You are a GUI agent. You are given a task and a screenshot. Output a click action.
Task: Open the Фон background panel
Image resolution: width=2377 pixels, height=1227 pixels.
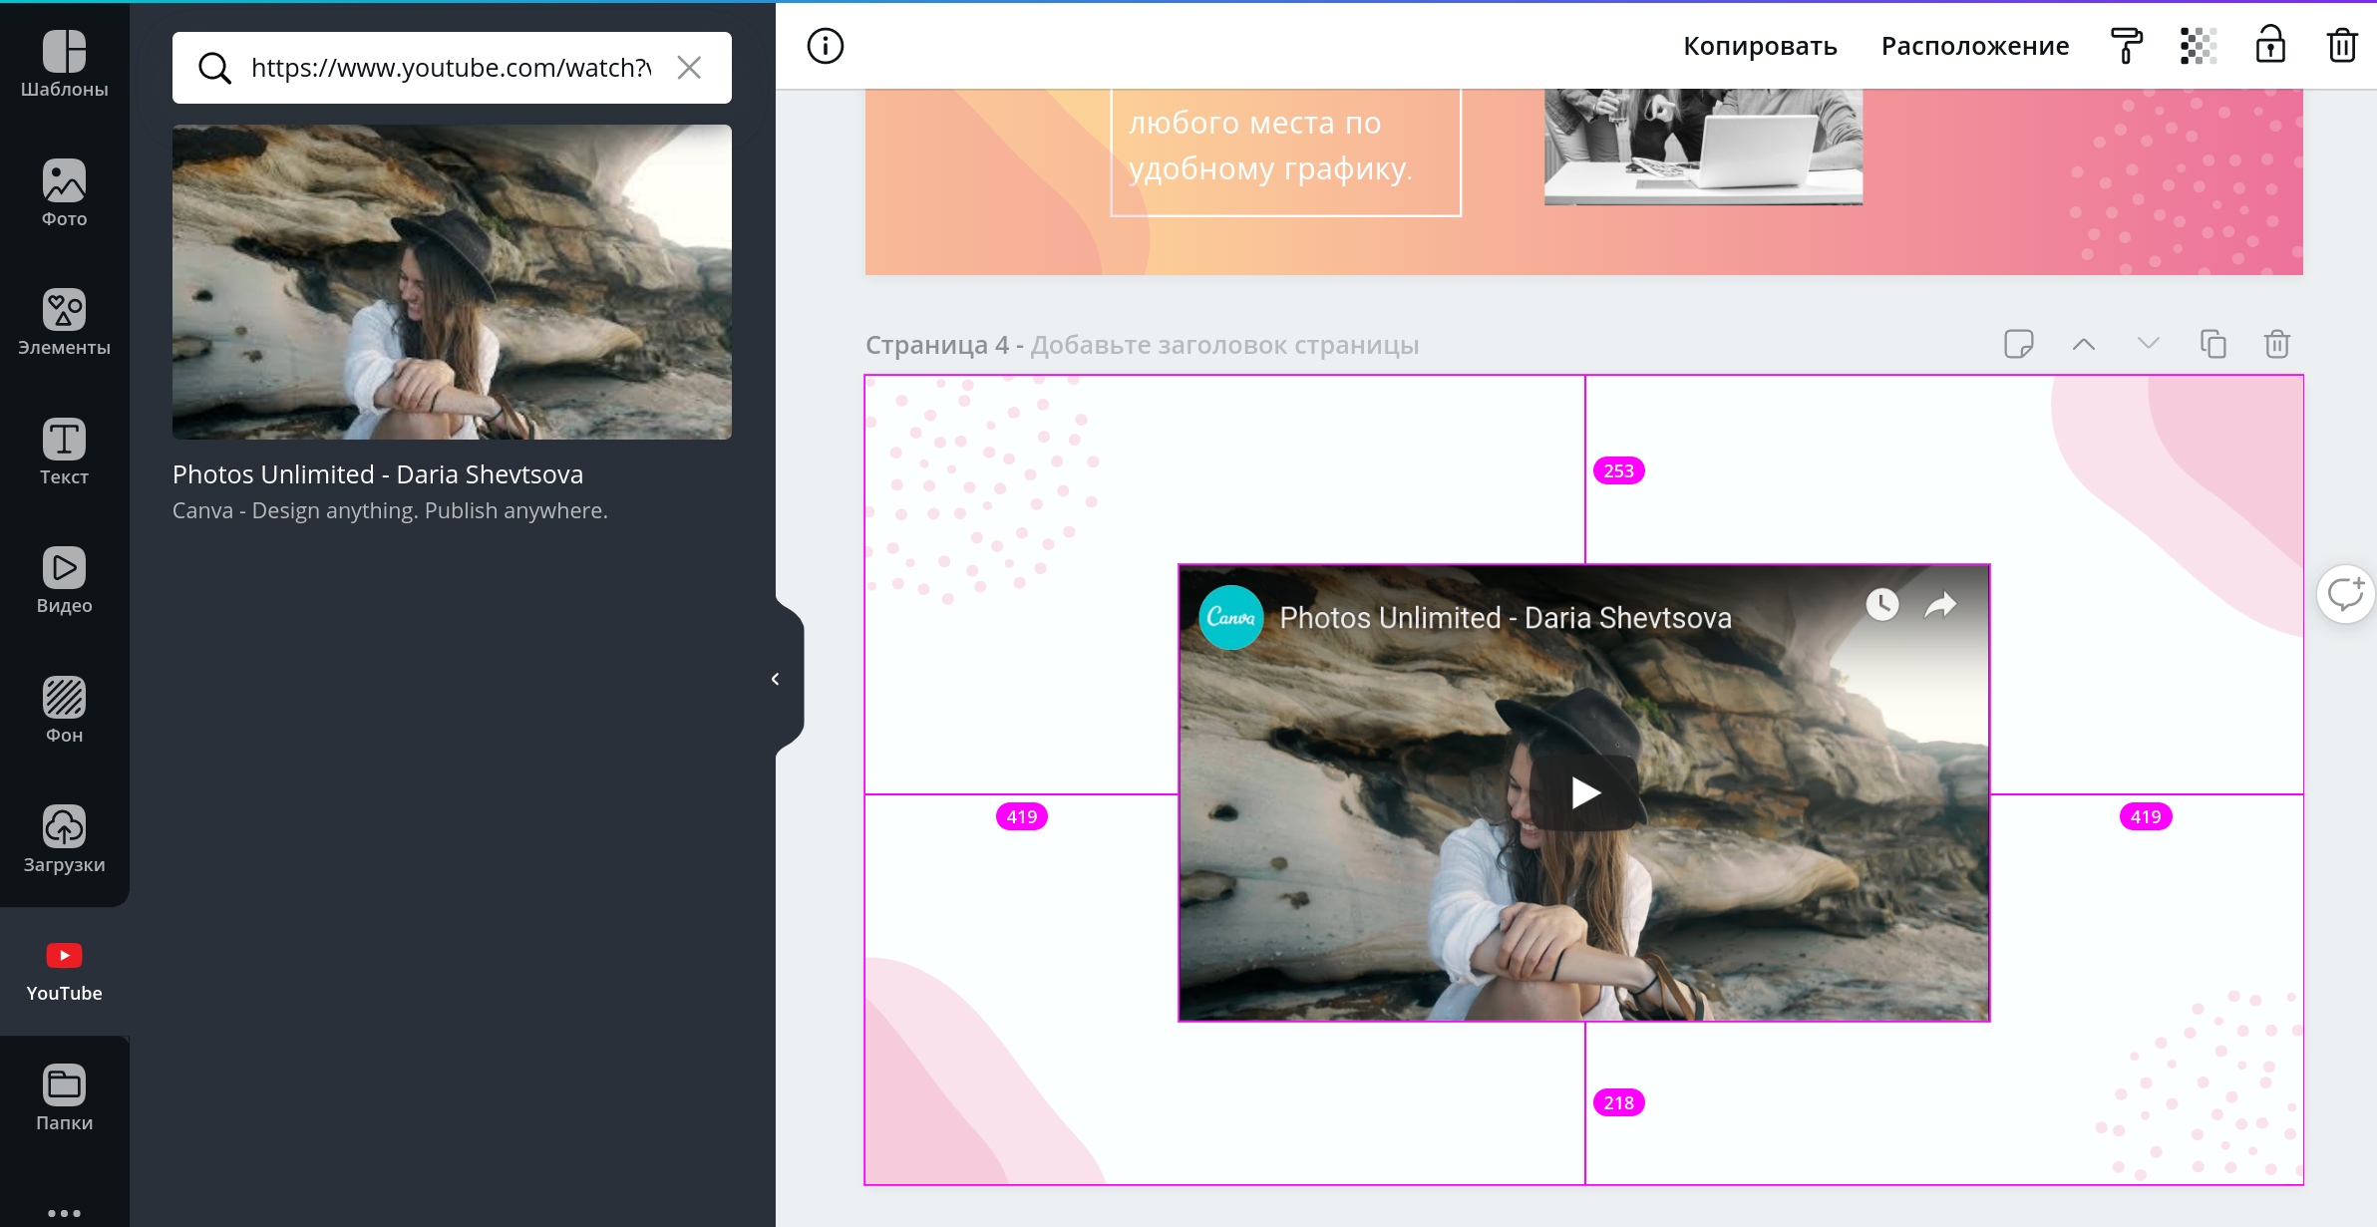64,710
